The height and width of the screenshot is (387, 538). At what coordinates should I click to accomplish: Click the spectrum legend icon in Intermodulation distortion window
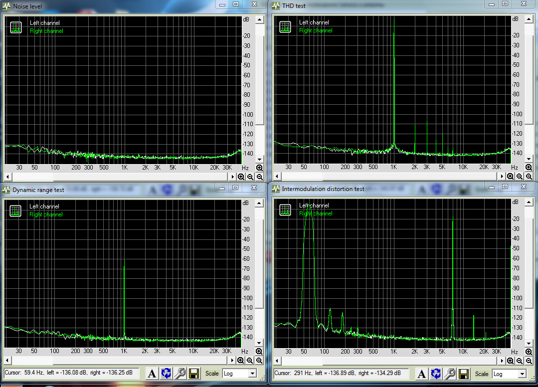tap(285, 209)
